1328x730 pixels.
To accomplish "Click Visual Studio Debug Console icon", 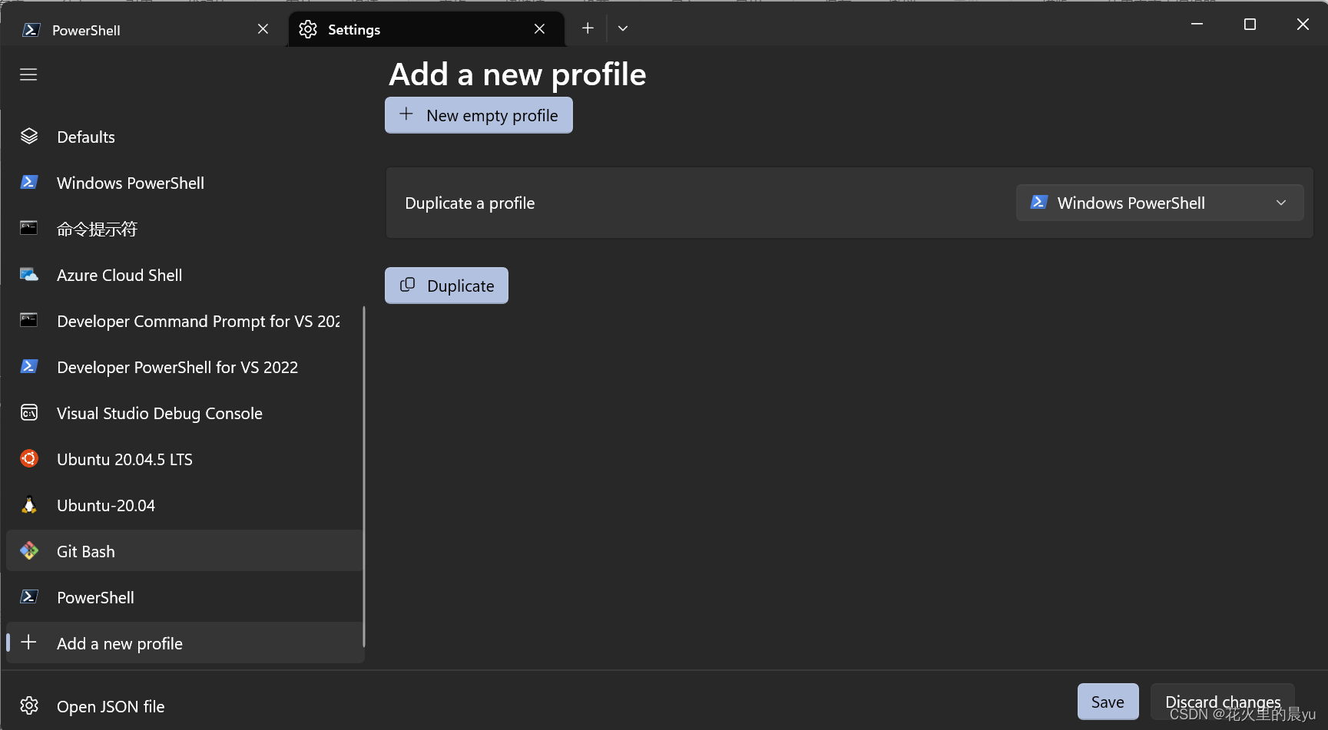I will [29, 413].
